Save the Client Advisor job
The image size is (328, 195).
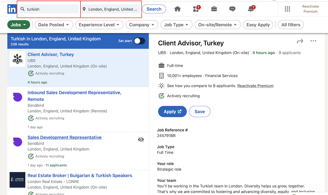(x=199, y=112)
